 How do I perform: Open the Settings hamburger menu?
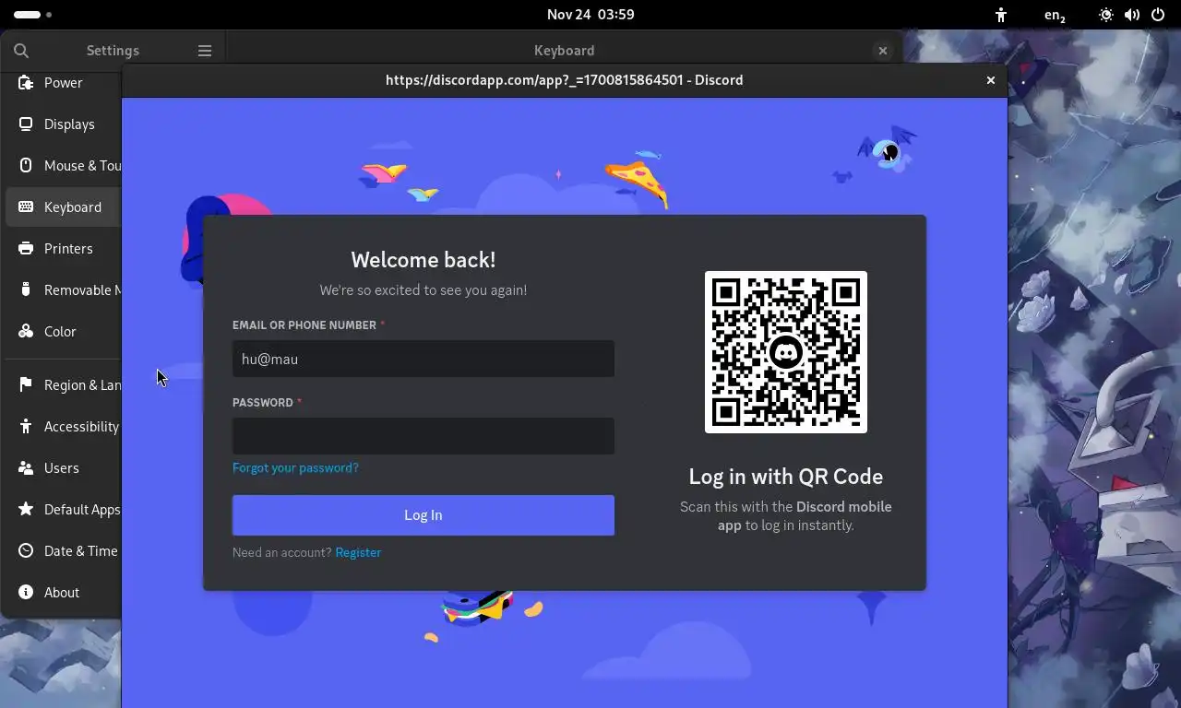tap(205, 51)
